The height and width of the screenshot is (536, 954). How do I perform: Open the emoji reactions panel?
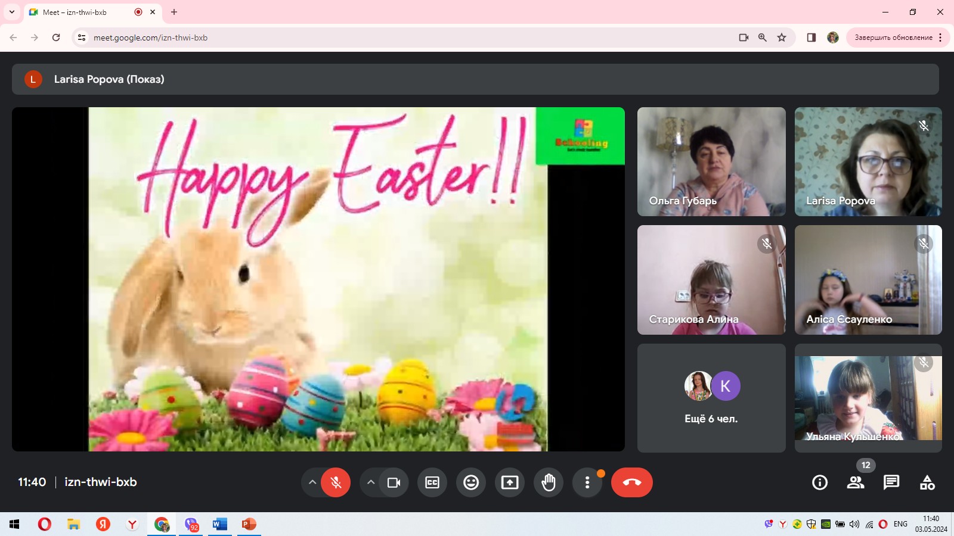471,482
